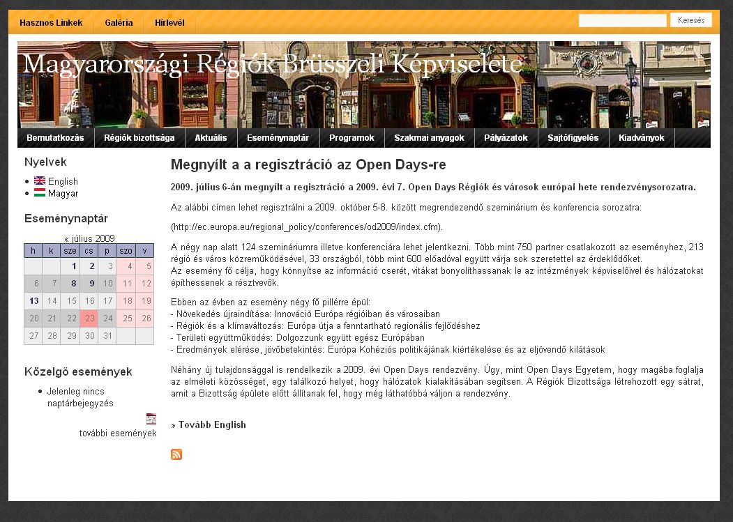Open the Sajtófigyelés navigation tab
The image size is (733, 522).
pyautogui.click(x=573, y=138)
